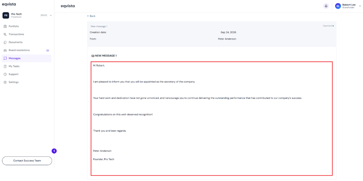
Task: Click the NEW MESSAGE 1 heading
Action: click(x=106, y=56)
